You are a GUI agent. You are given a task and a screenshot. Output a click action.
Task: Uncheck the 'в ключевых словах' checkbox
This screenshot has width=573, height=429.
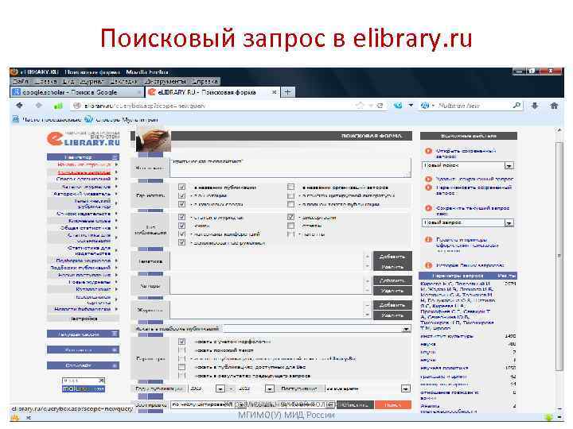pyautogui.click(x=181, y=204)
